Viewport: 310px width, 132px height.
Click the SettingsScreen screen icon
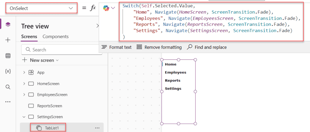pyautogui.click(x=31, y=117)
